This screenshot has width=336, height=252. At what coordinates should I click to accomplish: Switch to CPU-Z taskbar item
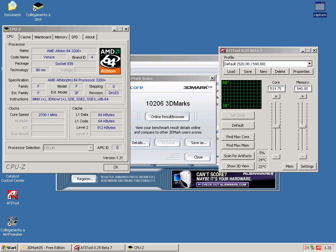point(152,248)
